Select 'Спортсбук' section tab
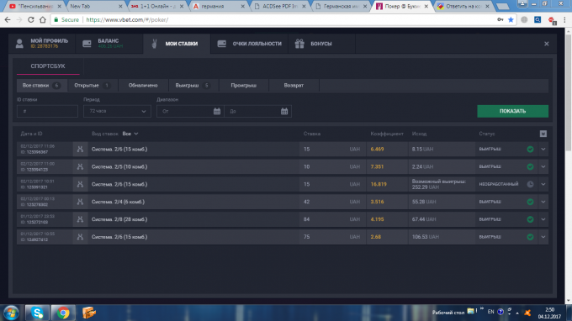 (48, 66)
